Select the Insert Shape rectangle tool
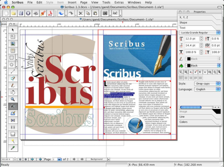Viewport: 224px width, 167px height. (12, 58)
